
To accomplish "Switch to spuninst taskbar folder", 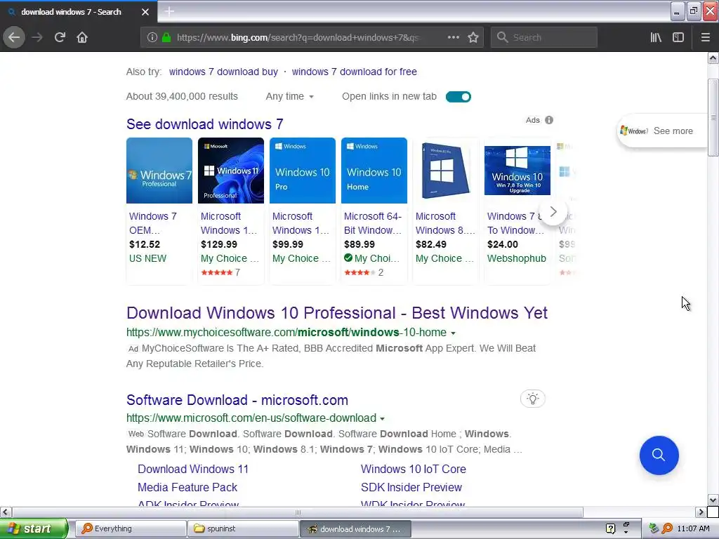I will [x=243, y=528].
